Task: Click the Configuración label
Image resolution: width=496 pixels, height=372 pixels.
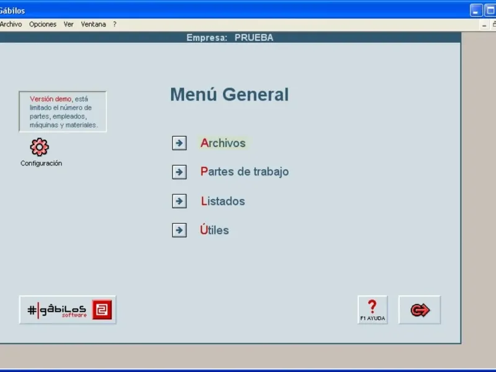Action: [41, 163]
